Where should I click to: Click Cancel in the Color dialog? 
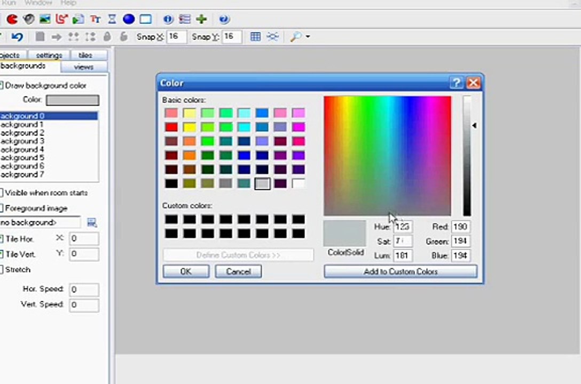tap(238, 271)
